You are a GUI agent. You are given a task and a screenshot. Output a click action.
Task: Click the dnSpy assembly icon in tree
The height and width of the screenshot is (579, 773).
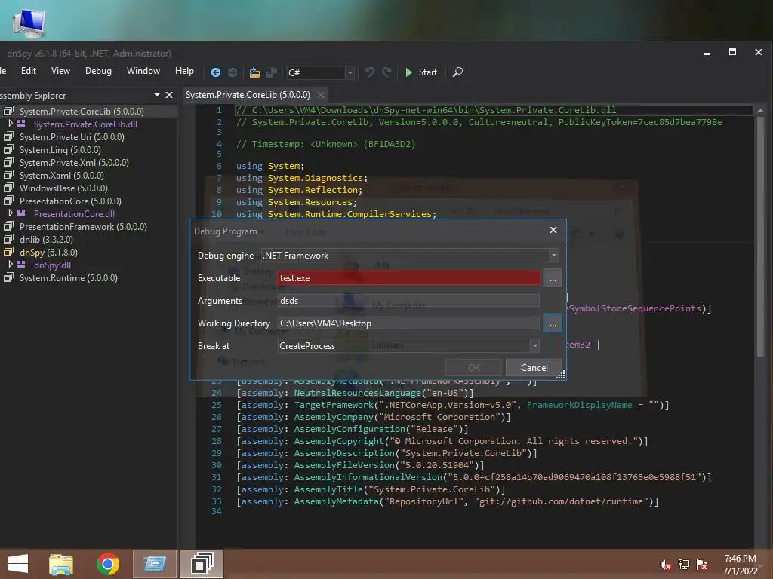coord(8,252)
